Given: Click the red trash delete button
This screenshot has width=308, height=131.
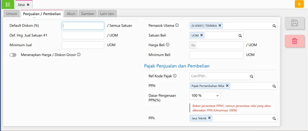Looking at the screenshot, I should coord(294,41).
